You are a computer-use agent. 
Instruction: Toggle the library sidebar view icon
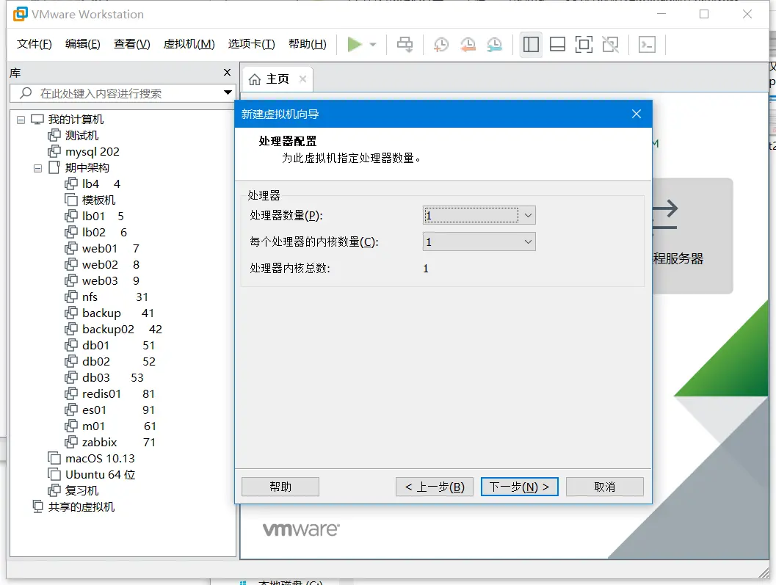pyautogui.click(x=531, y=45)
